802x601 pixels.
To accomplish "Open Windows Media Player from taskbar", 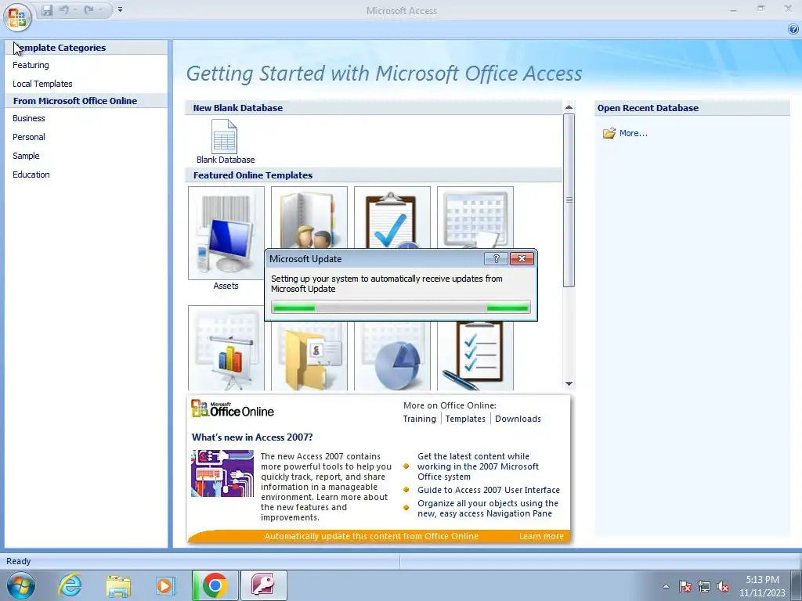I will click(x=164, y=585).
